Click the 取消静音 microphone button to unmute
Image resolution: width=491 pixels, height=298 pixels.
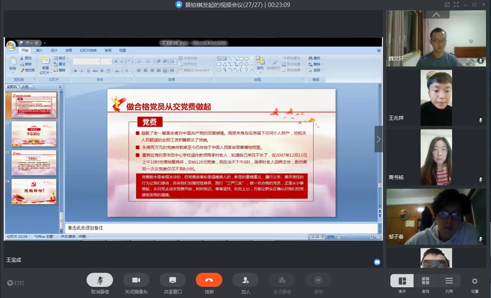(x=100, y=280)
